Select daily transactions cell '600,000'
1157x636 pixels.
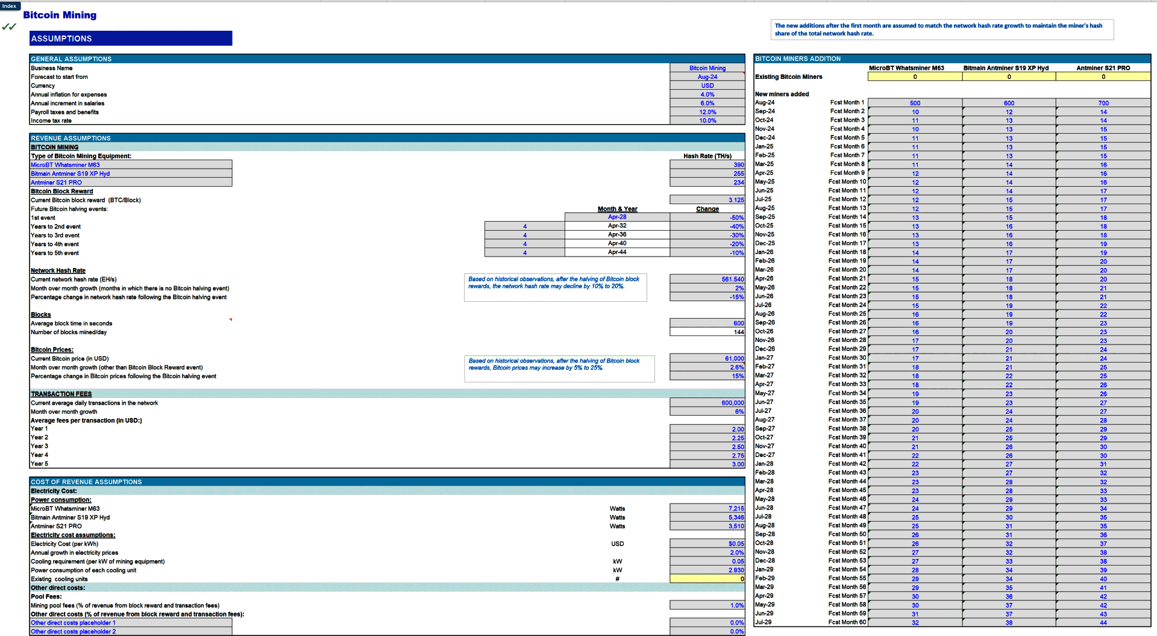coord(707,403)
